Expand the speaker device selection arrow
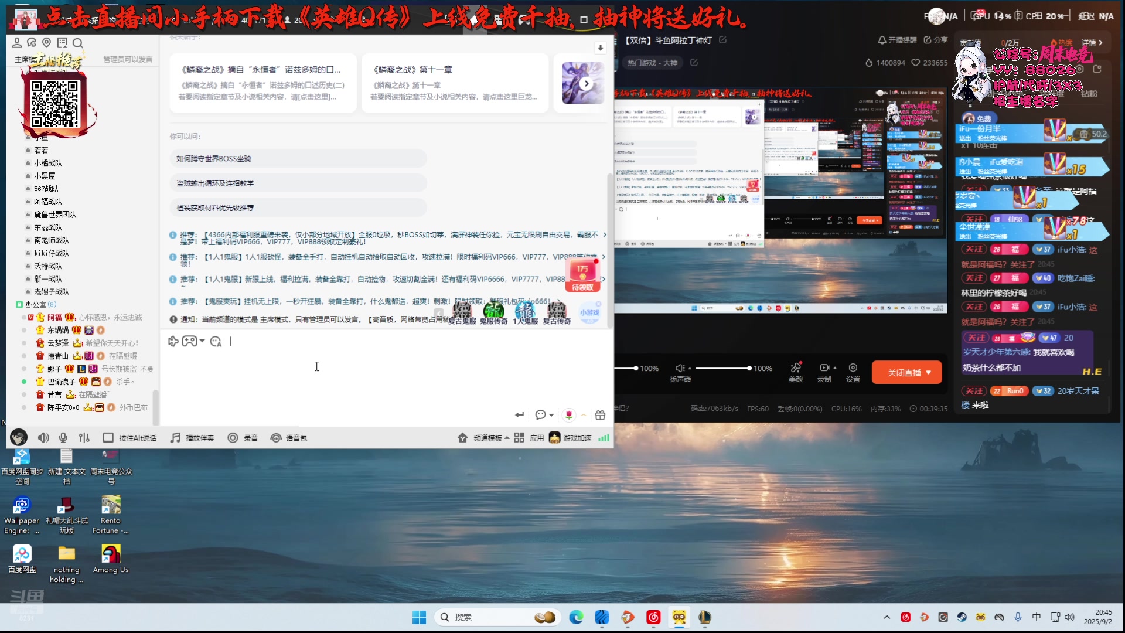Image resolution: width=1125 pixels, height=633 pixels. 690,368
